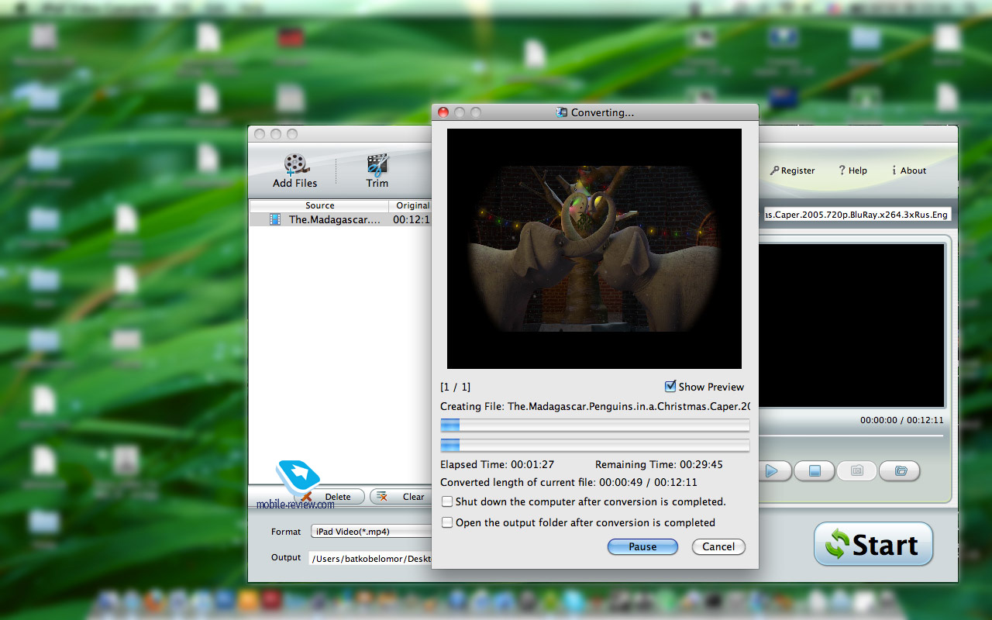
Task: Click the big green Start conversion button
Action: pos(873,544)
